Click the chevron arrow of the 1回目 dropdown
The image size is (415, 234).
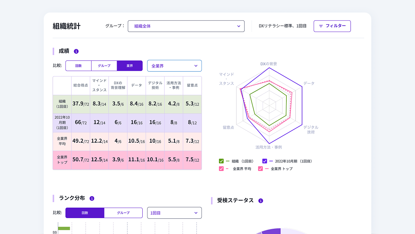196,213
